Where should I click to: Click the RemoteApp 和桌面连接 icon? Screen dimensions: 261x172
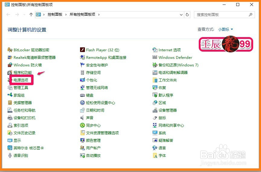point(82,57)
